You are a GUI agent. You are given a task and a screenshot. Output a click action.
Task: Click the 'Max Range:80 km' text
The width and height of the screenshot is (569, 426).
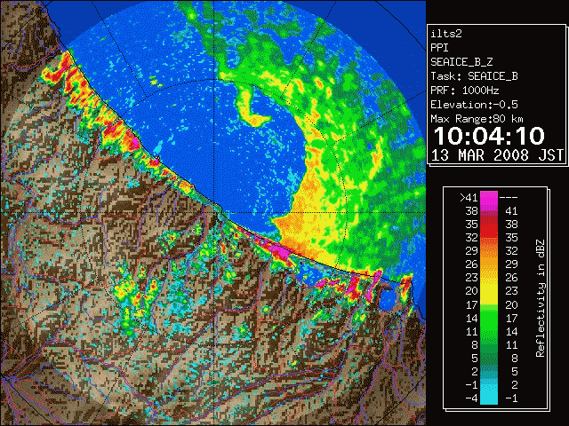pos(477,119)
